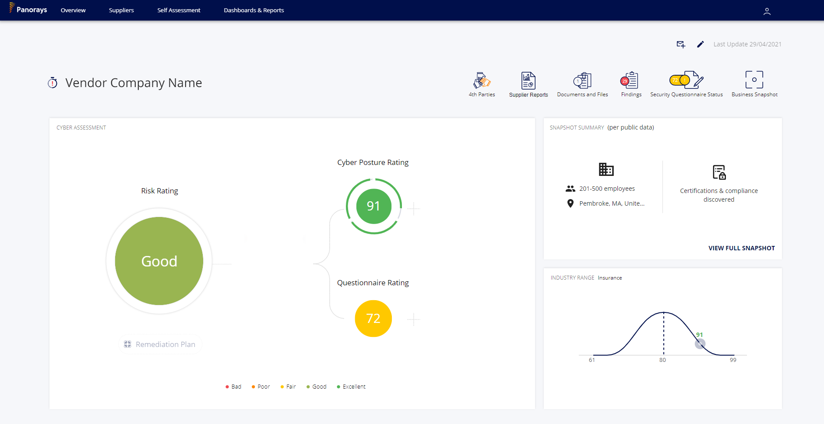Open Dashboards & Reports
Viewport: 824px width, 424px height.
(x=254, y=10)
